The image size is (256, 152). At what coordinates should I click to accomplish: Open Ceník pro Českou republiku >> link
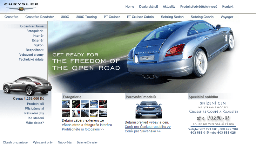coord(148,127)
